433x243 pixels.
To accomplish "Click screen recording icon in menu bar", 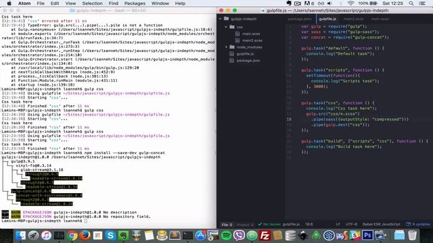I will [x=298, y=3].
